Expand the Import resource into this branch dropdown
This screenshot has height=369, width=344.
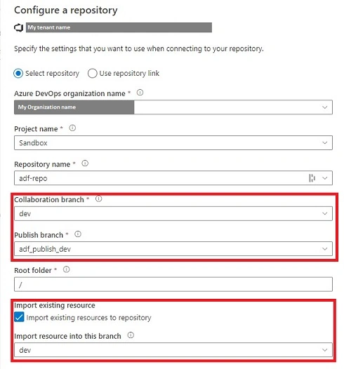[173, 349]
